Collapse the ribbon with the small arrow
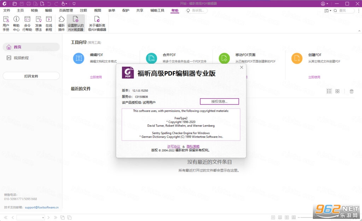This screenshot has width=362, height=221. tap(359, 31)
